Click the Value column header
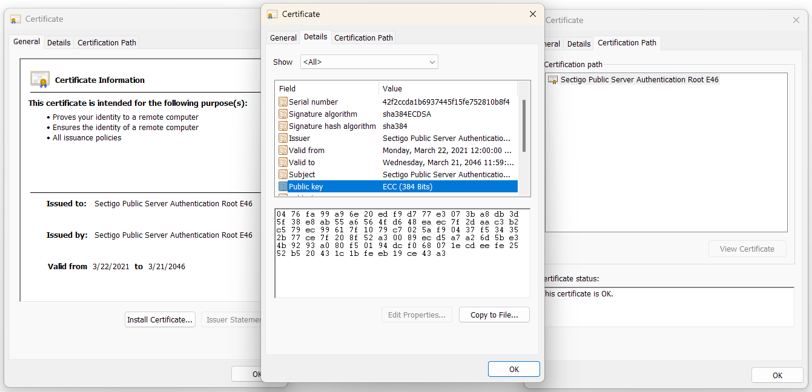The image size is (812, 392). [448, 88]
